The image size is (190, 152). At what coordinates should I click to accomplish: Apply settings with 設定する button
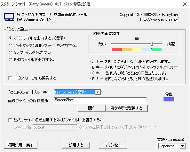[x=76, y=145]
